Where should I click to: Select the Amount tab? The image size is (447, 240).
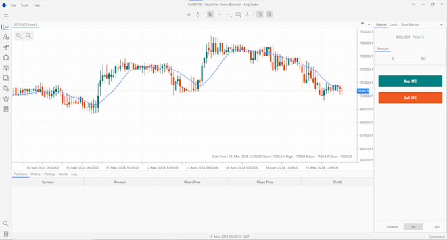point(383,49)
